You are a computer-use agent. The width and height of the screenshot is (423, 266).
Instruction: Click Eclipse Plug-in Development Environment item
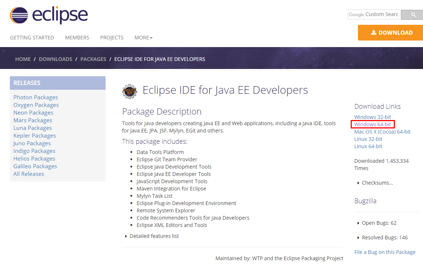click(186, 203)
